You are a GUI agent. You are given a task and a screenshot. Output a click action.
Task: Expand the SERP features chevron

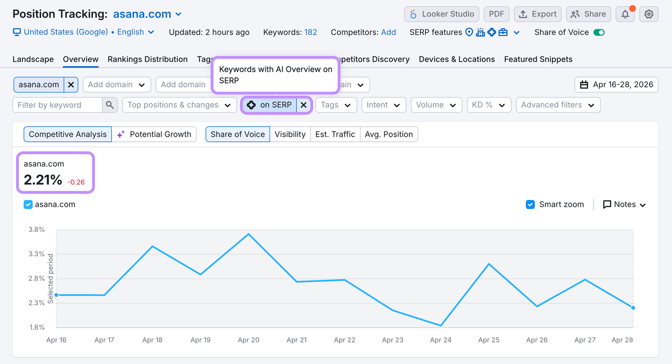click(x=517, y=32)
